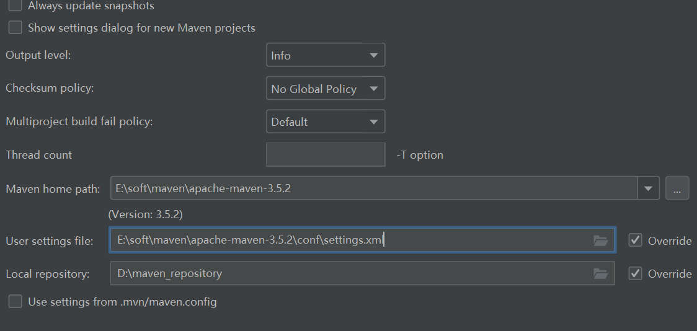Expand the Maven home path dropdown arrow
Viewport: 697px width, 331px height.
tap(648, 188)
